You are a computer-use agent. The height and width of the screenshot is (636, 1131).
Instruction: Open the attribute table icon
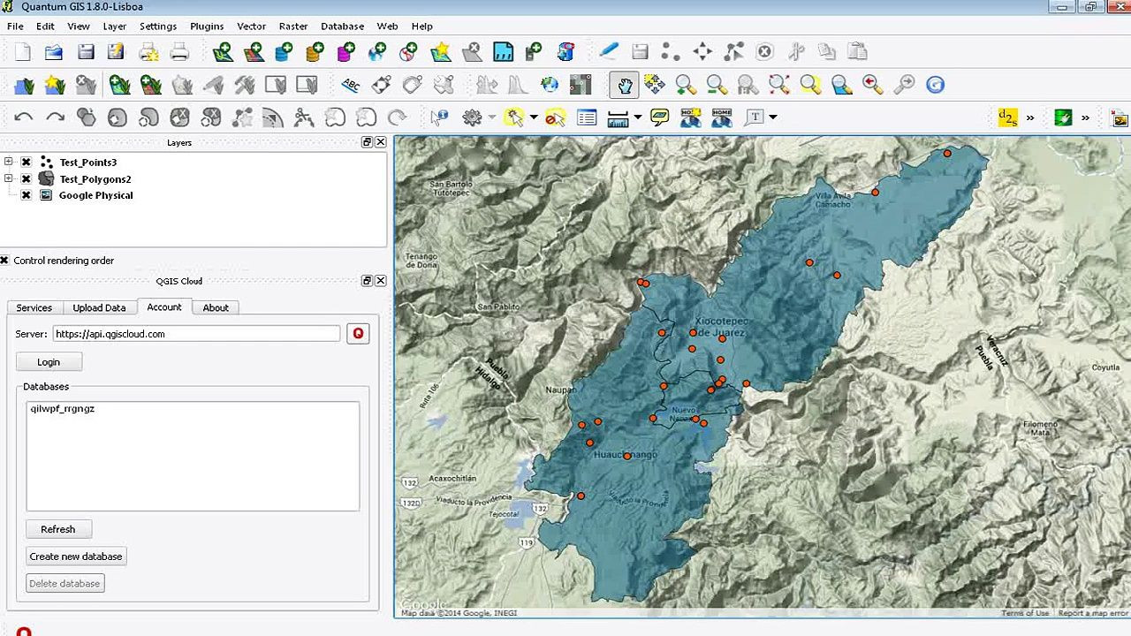point(587,117)
